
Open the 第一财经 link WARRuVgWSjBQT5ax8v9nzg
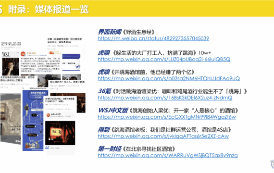coord(168,155)
